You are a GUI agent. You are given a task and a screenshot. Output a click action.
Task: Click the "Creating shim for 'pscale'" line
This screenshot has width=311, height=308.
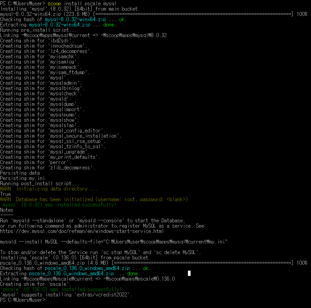(x=35, y=284)
